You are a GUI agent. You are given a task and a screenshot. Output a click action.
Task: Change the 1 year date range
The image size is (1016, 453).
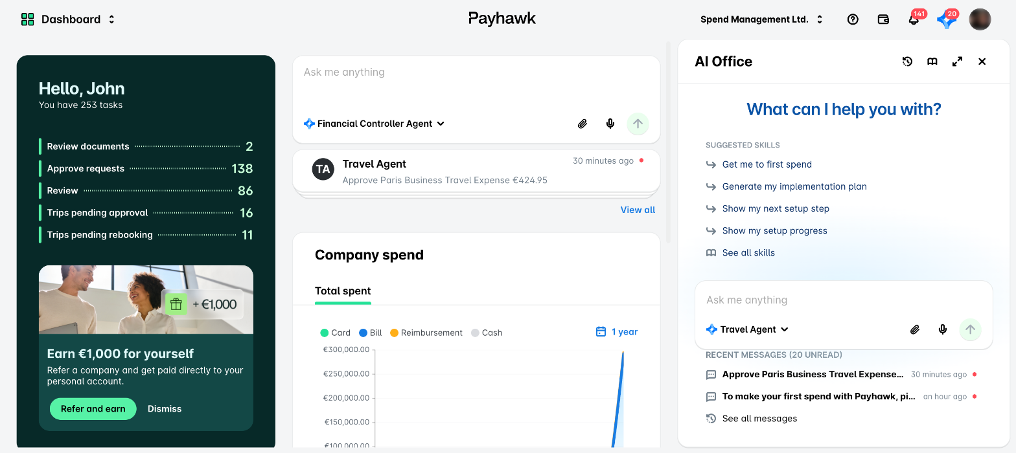(x=616, y=332)
